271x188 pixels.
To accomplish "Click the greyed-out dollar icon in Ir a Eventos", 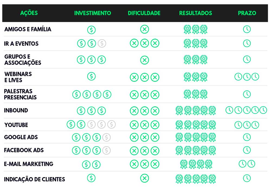I will tap(102, 43).
